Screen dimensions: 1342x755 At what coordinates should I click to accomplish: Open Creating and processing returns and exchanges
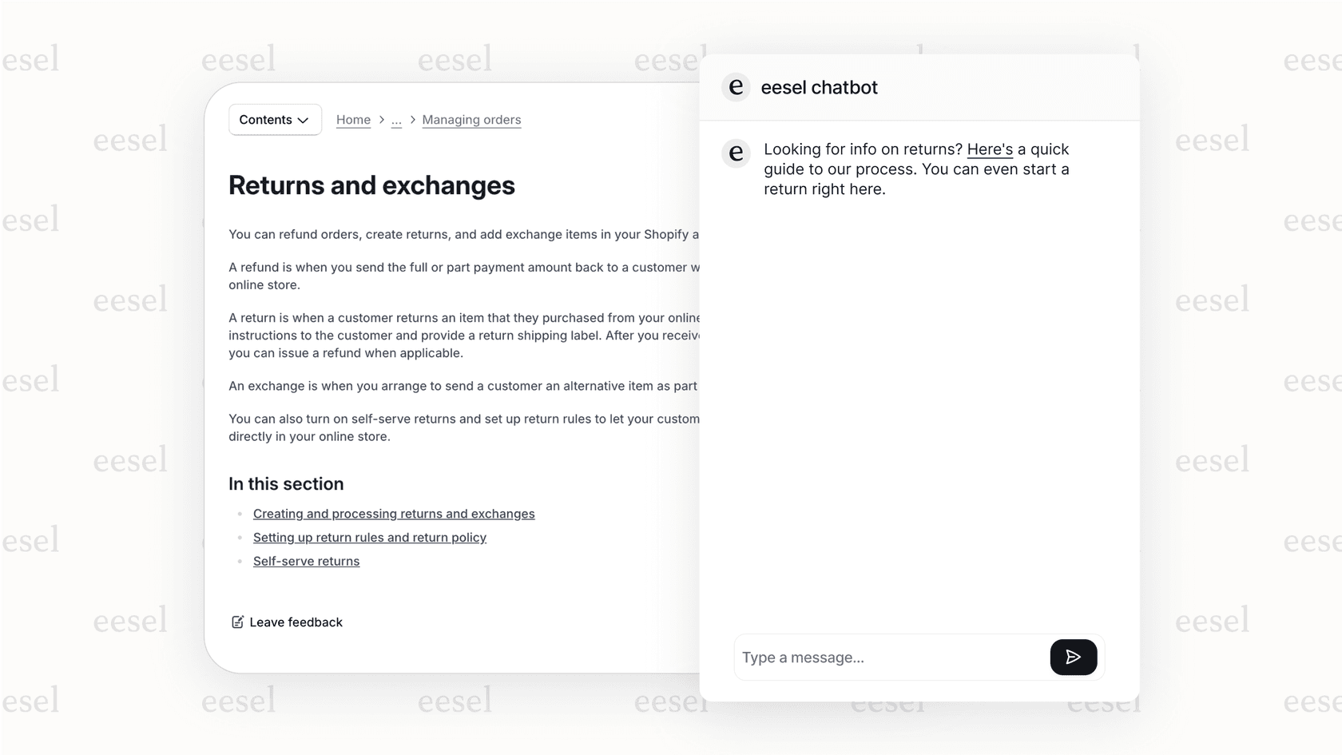(x=394, y=514)
